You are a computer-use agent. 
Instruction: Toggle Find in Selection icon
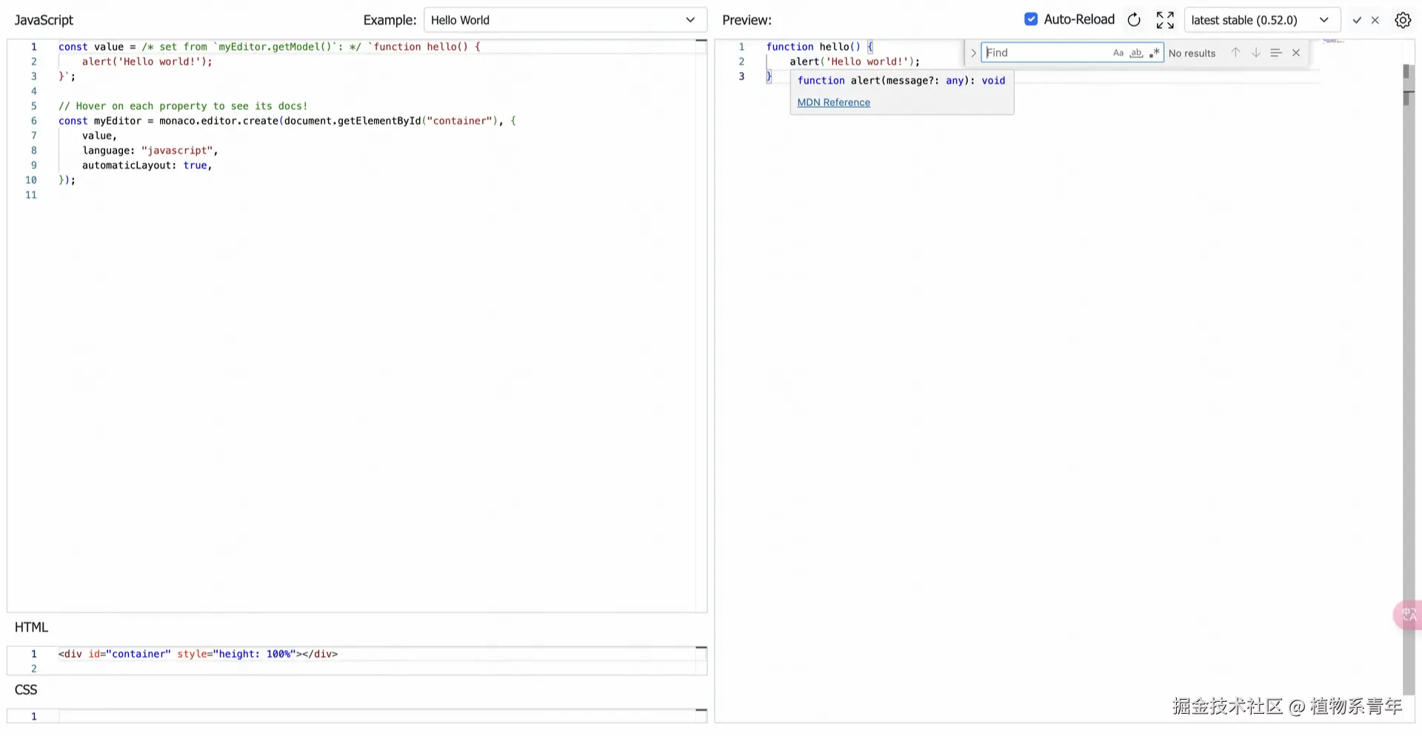coord(1276,53)
